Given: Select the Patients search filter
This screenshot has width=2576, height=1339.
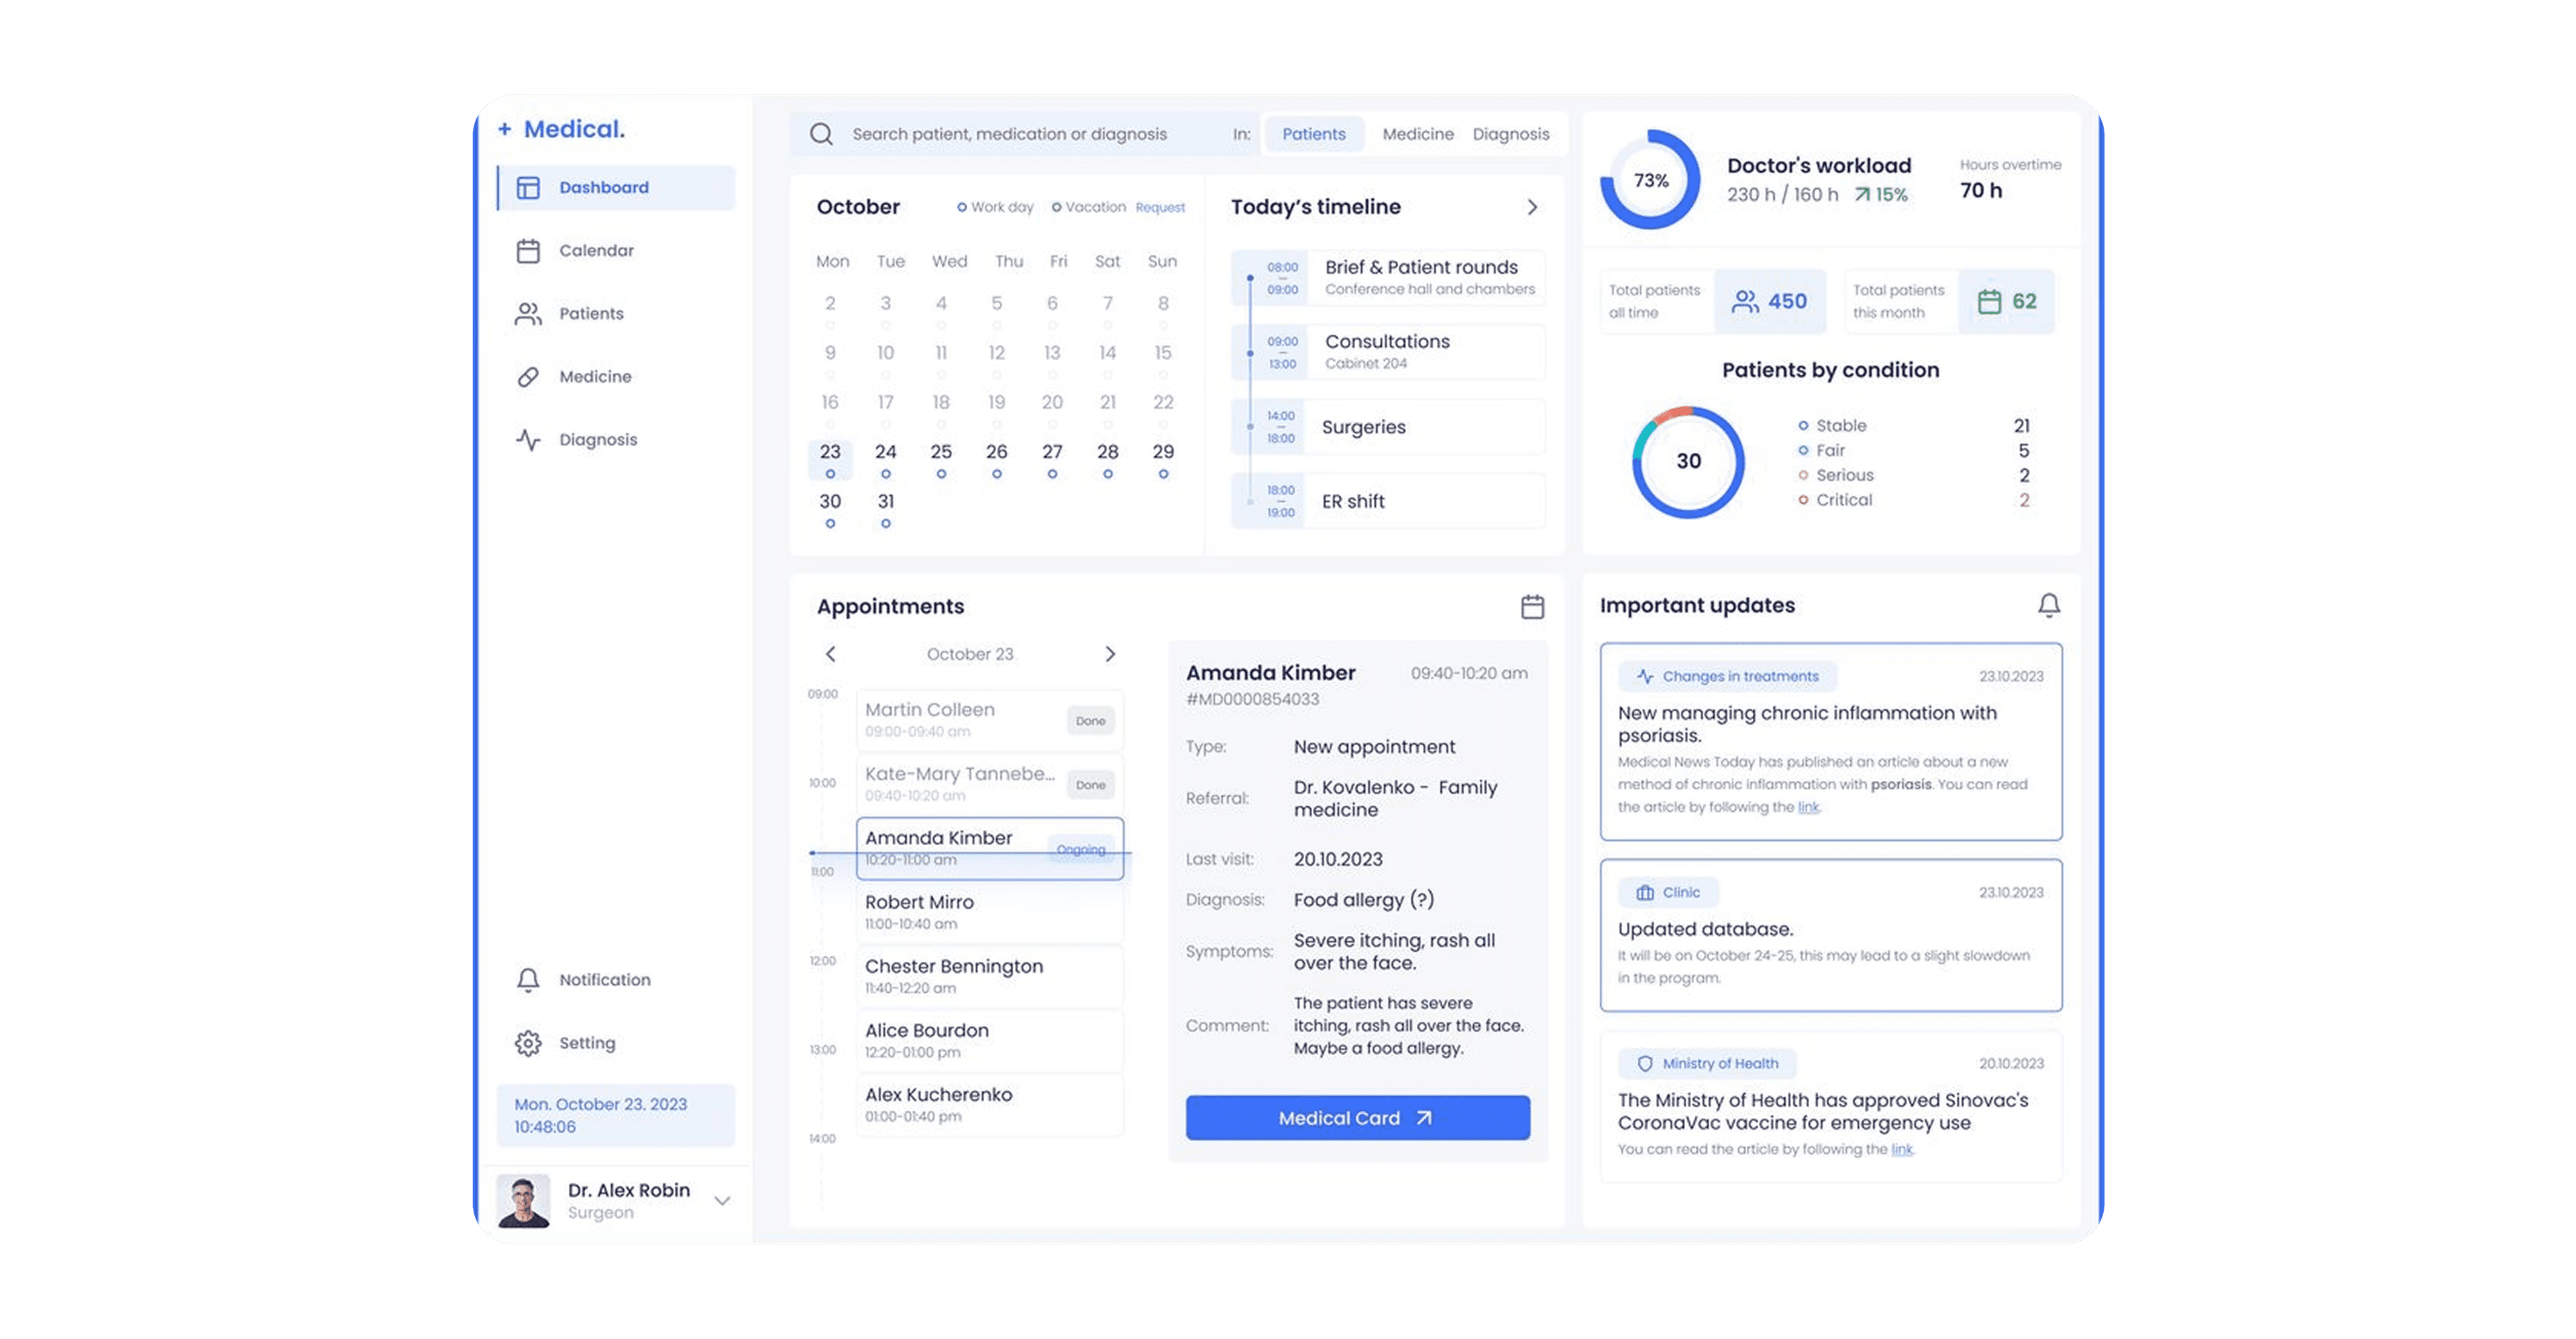Looking at the screenshot, I should point(1314,134).
